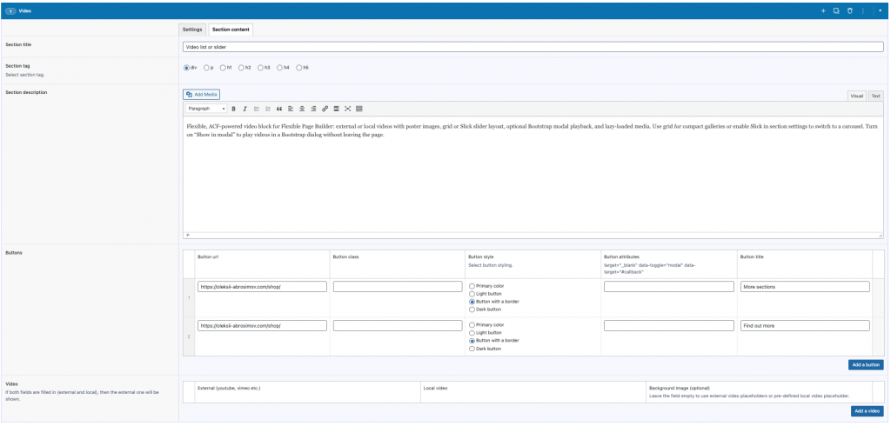
Task: Switch the editor to the Text tab
Action: click(875, 96)
